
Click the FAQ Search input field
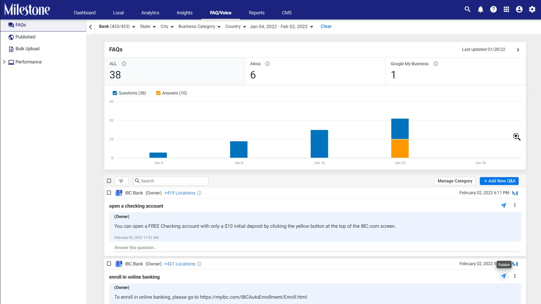click(171, 181)
